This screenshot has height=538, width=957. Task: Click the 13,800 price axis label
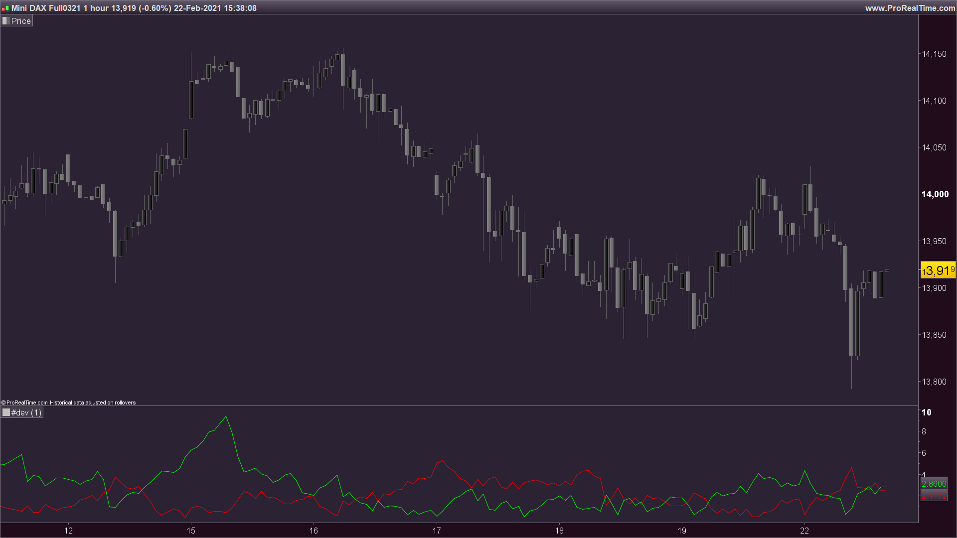[934, 382]
